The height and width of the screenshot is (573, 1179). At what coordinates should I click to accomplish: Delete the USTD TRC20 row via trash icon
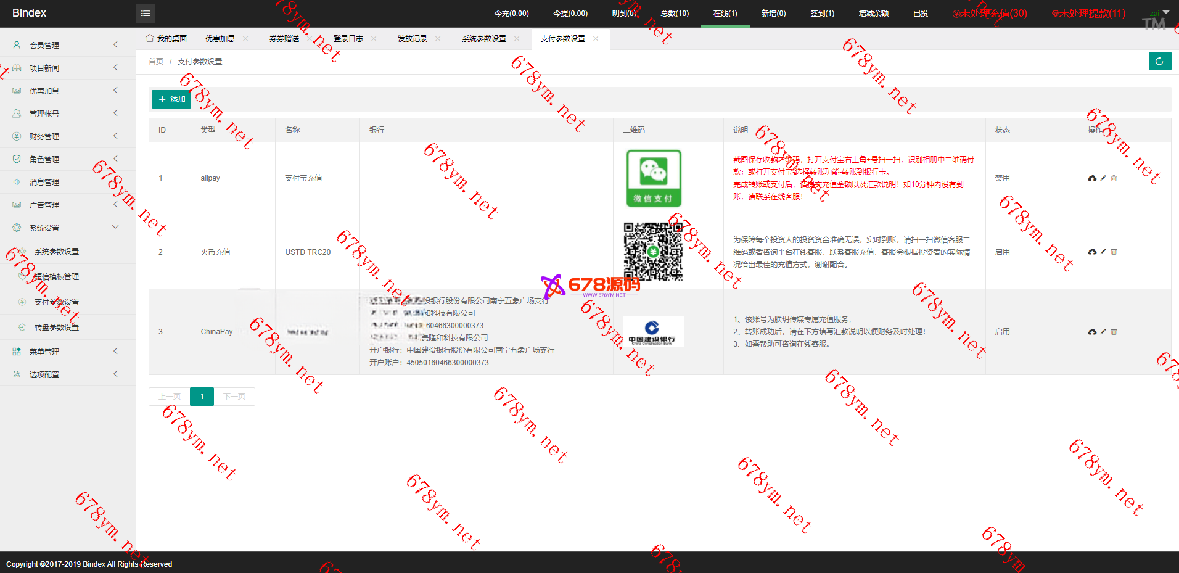(x=1114, y=252)
